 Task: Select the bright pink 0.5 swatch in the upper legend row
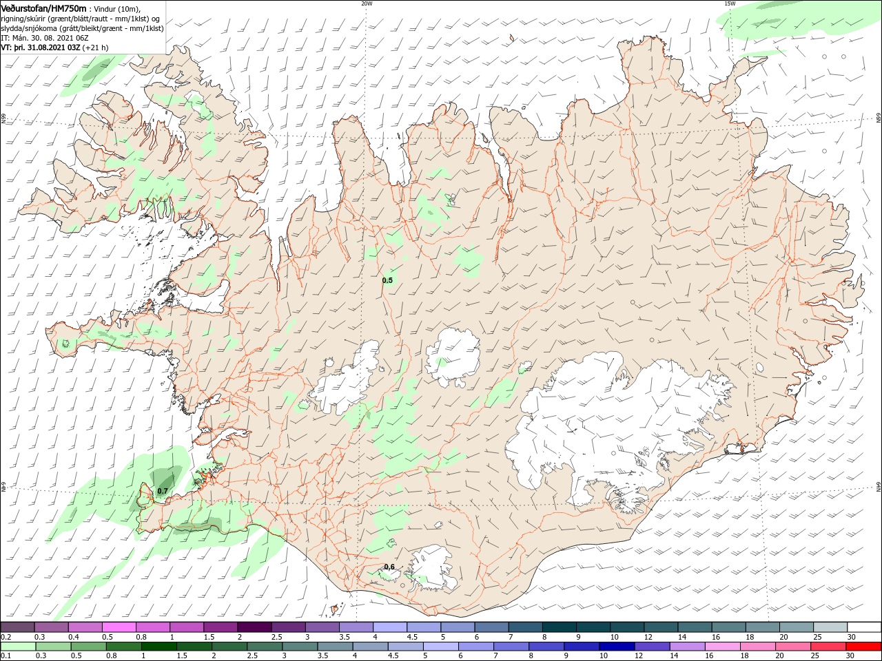119,627
